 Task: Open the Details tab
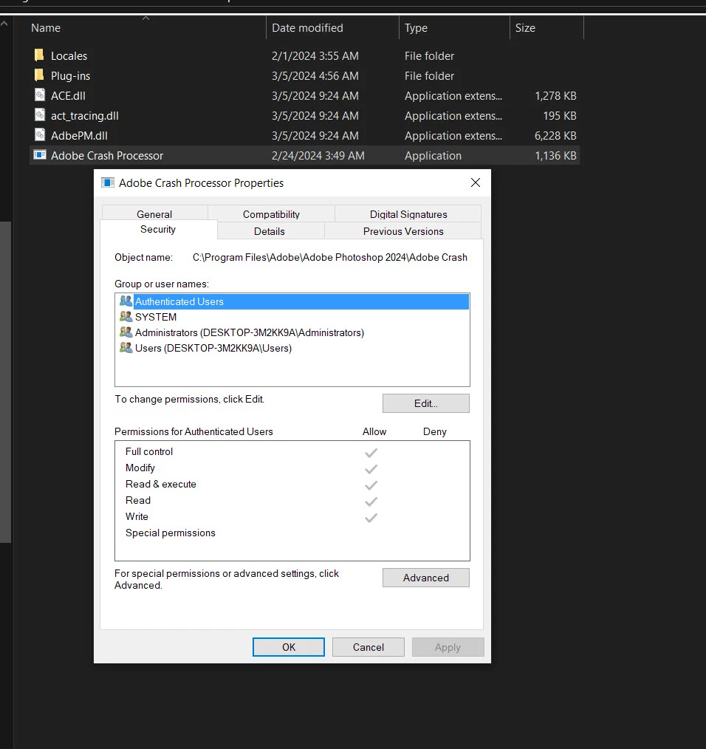(x=270, y=231)
